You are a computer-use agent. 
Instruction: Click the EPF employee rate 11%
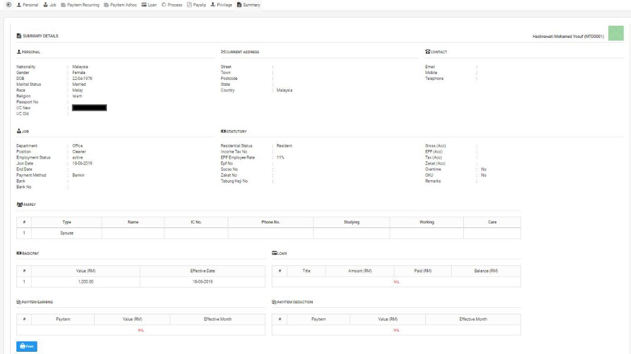[280, 157]
